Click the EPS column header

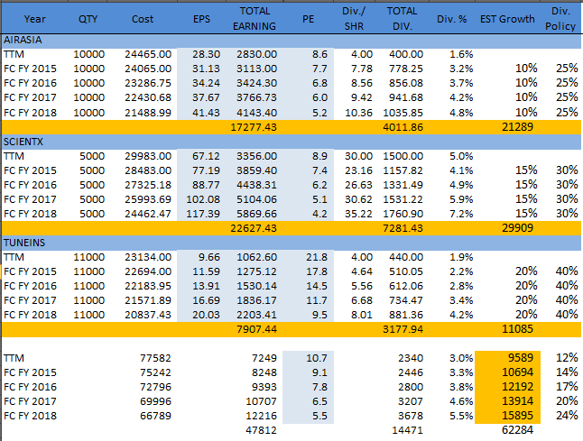coord(201,19)
